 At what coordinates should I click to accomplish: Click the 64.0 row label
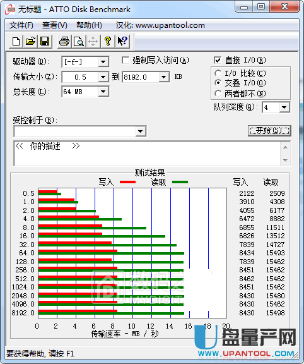click(x=27, y=253)
